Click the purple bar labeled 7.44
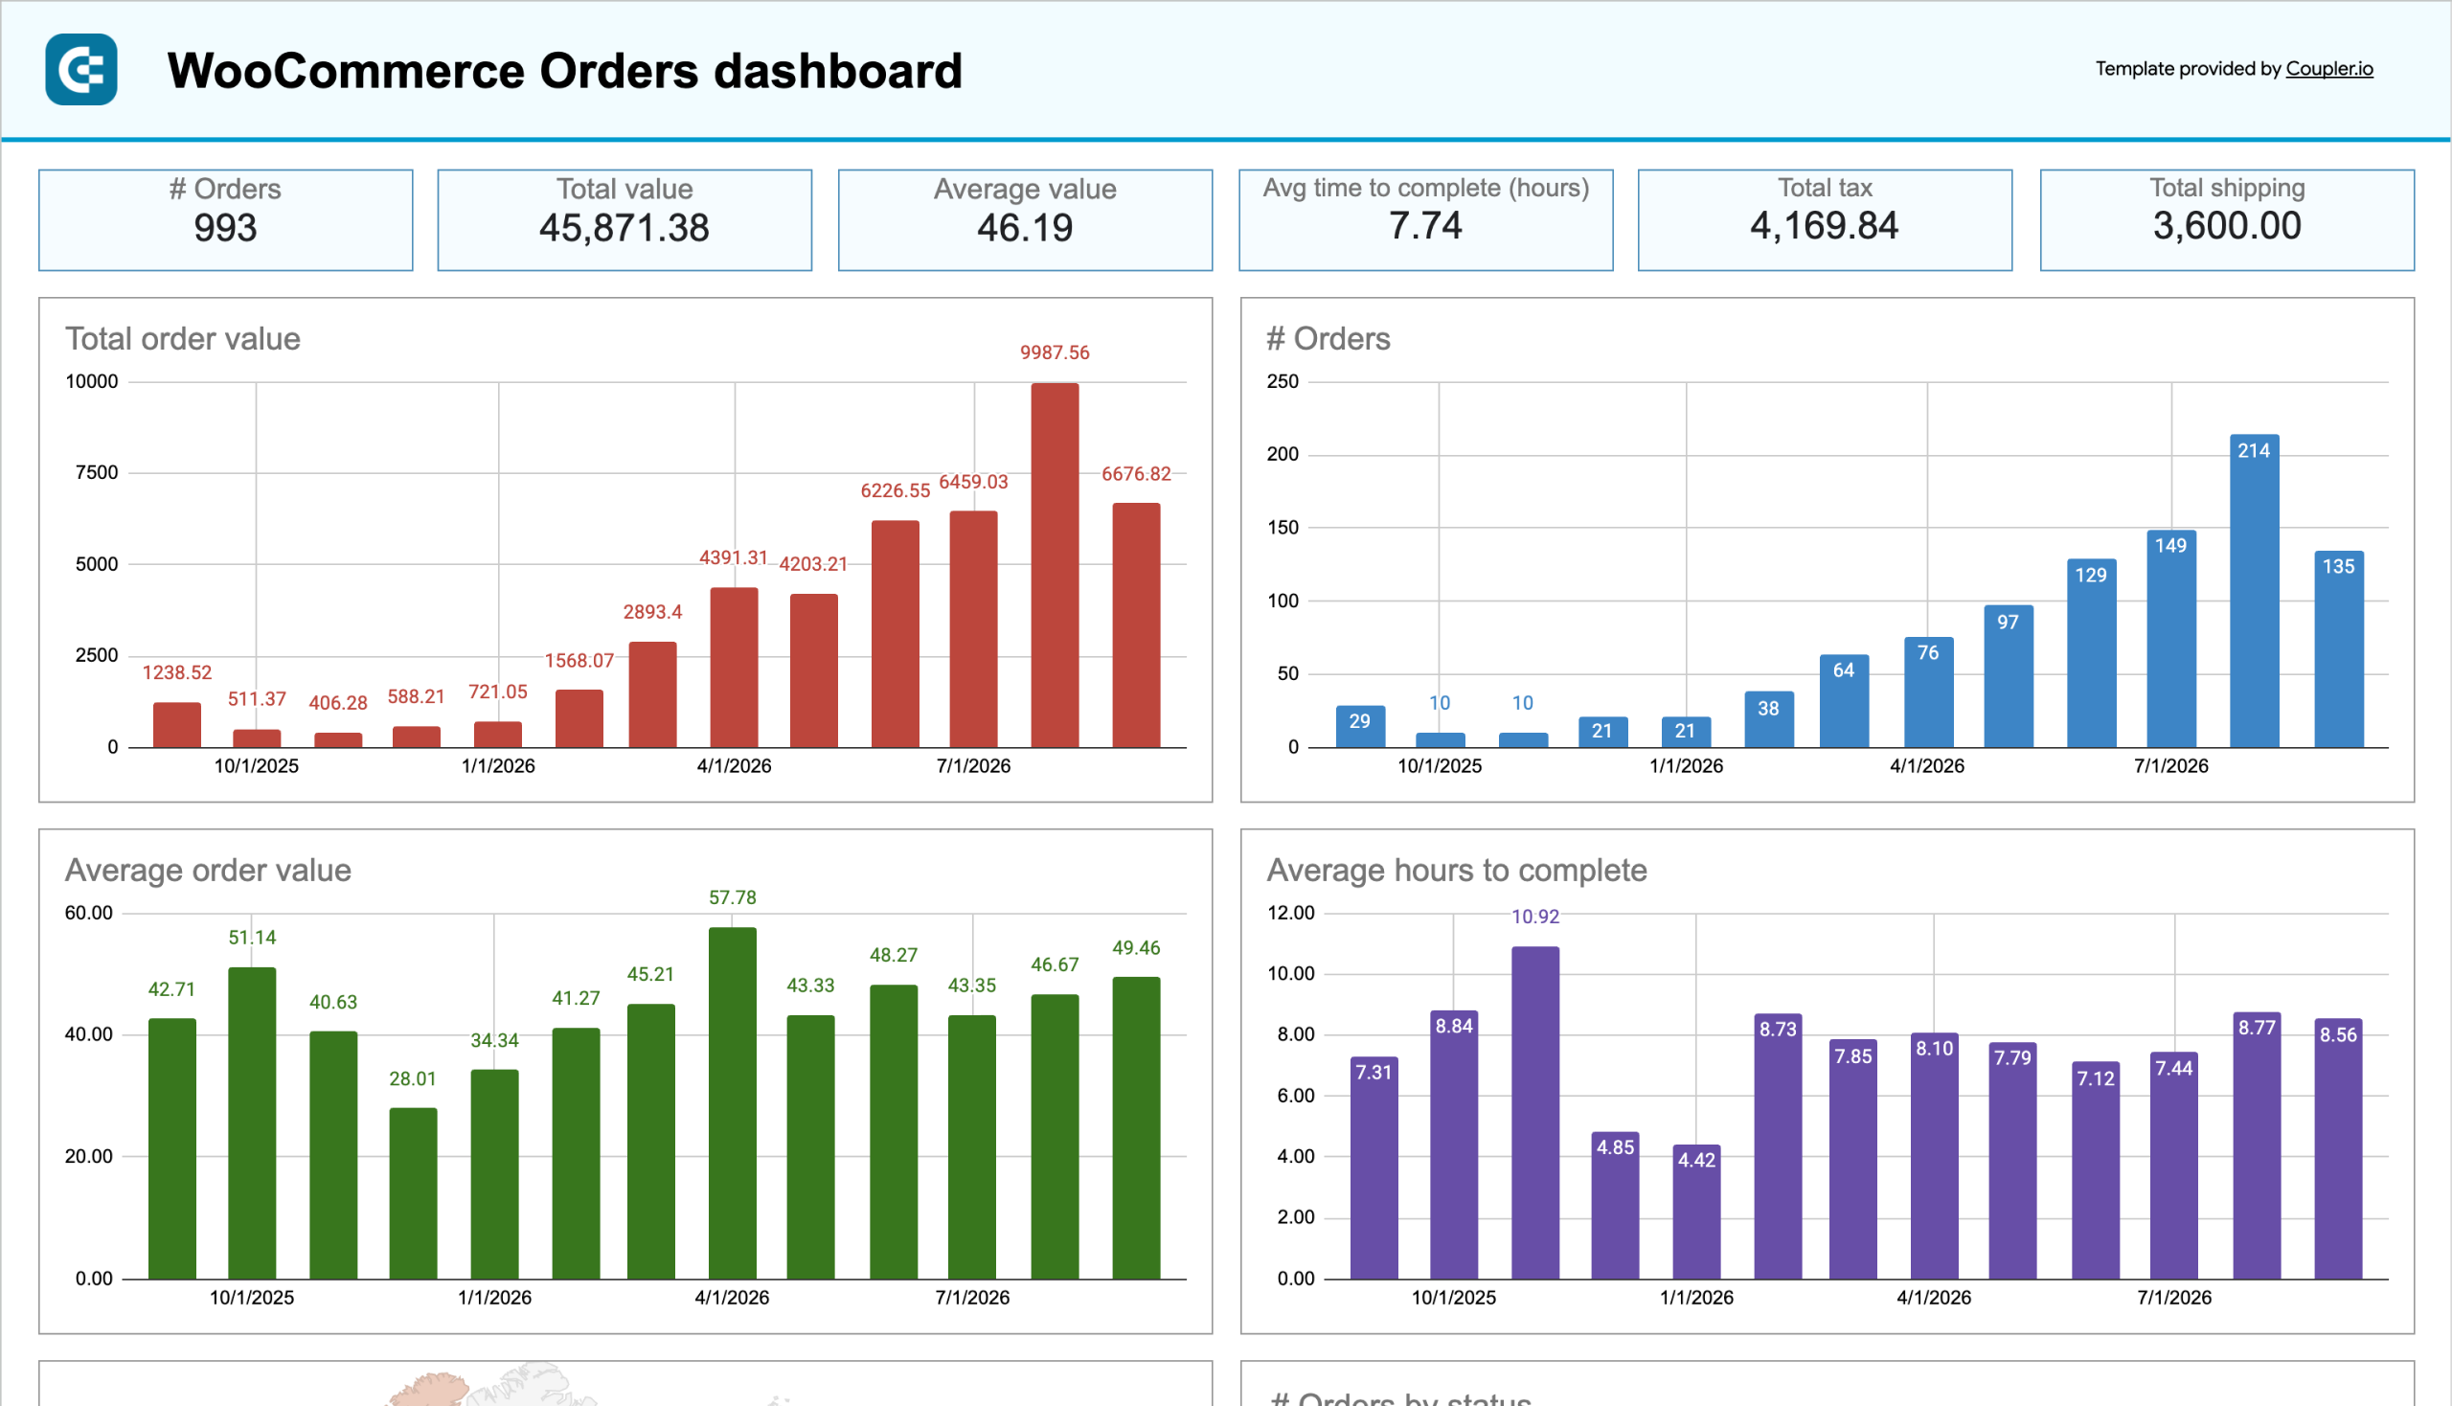 [x=2174, y=1166]
